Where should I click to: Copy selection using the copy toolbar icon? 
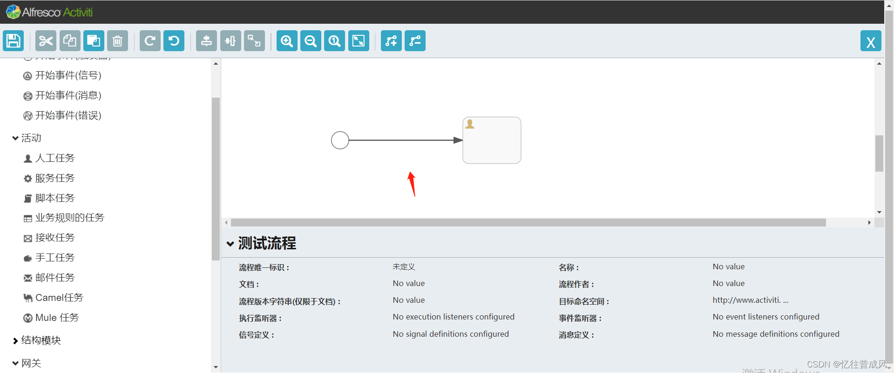point(70,41)
